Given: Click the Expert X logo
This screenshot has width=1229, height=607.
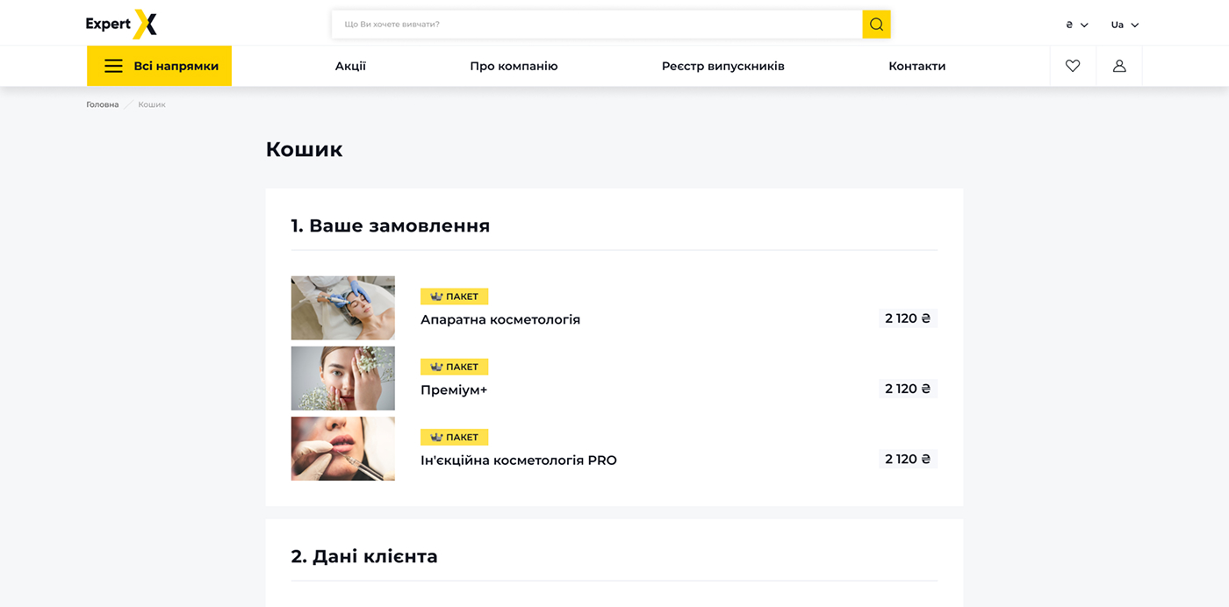Looking at the screenshot, I should 121,24.
